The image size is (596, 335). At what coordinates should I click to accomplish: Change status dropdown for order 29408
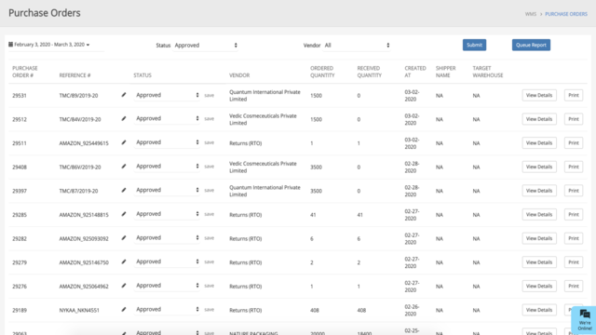pos(167,167)
